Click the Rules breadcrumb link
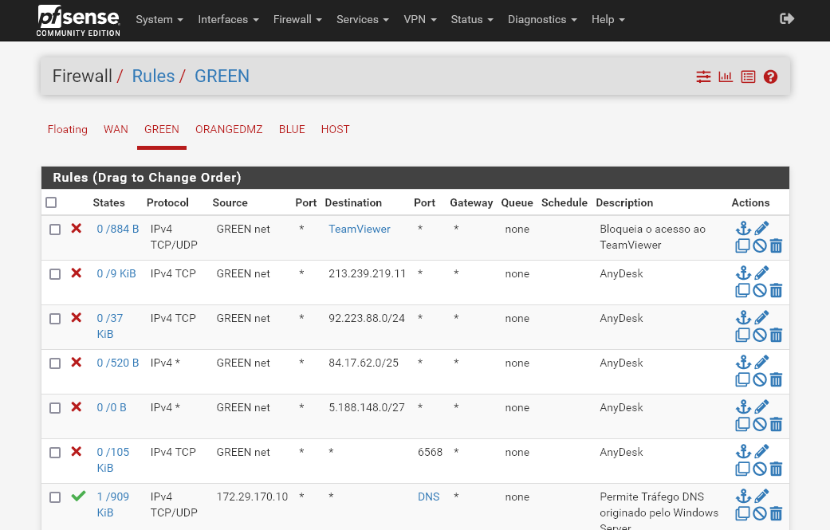The width and height of the screenshot is (830, 530). coord(153,77)
